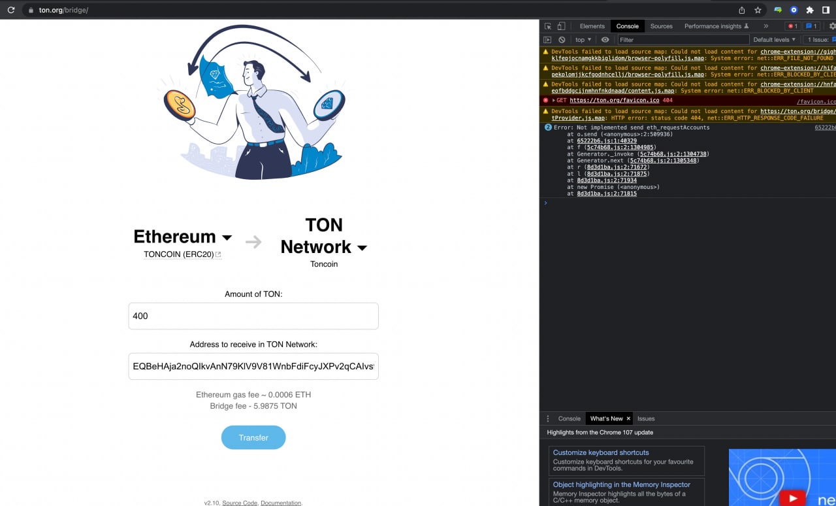Bookmark the page with the star icon

point(758,10)
